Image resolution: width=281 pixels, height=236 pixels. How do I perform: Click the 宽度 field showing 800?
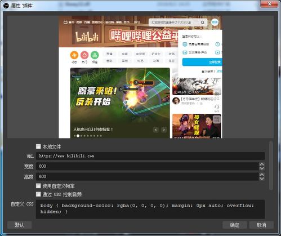tap(148, 166)
